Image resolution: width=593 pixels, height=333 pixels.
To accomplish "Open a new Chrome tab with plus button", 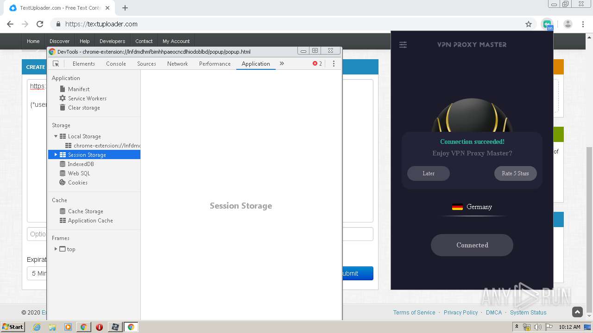I will click(125, 8).
